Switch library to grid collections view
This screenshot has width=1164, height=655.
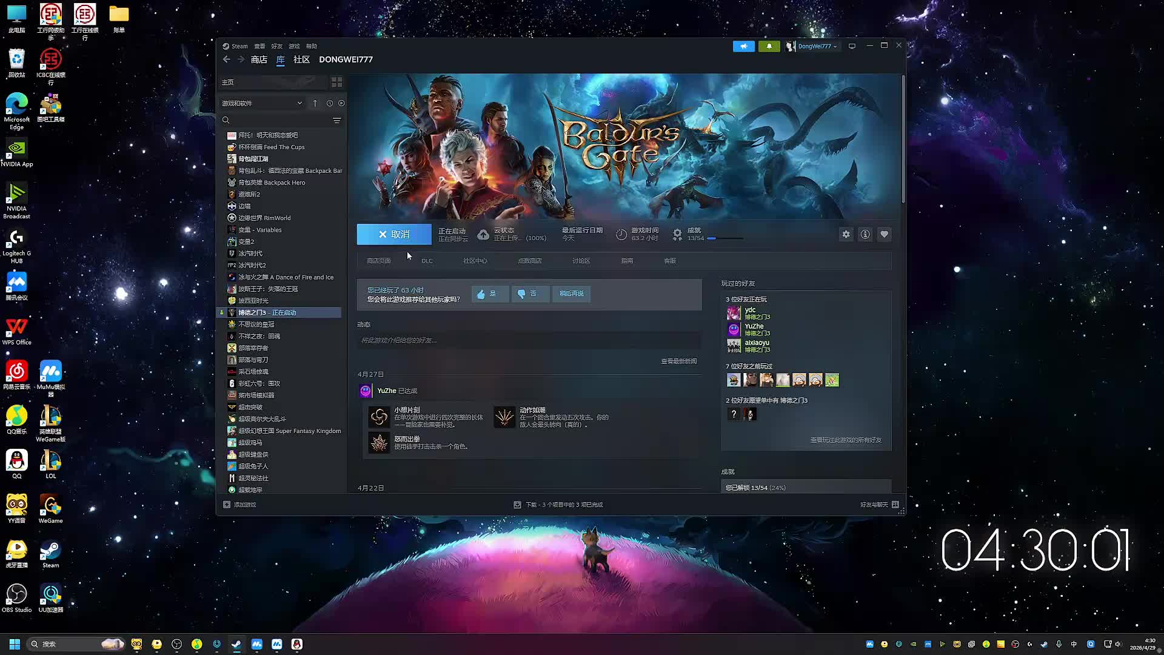coord(336,82)
